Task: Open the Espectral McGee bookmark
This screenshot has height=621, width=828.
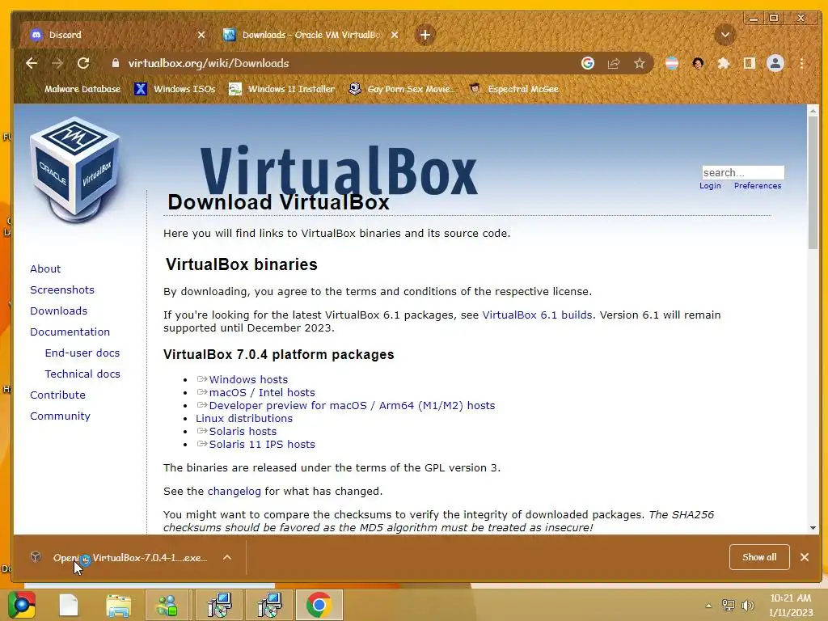Action: point(513,89)
